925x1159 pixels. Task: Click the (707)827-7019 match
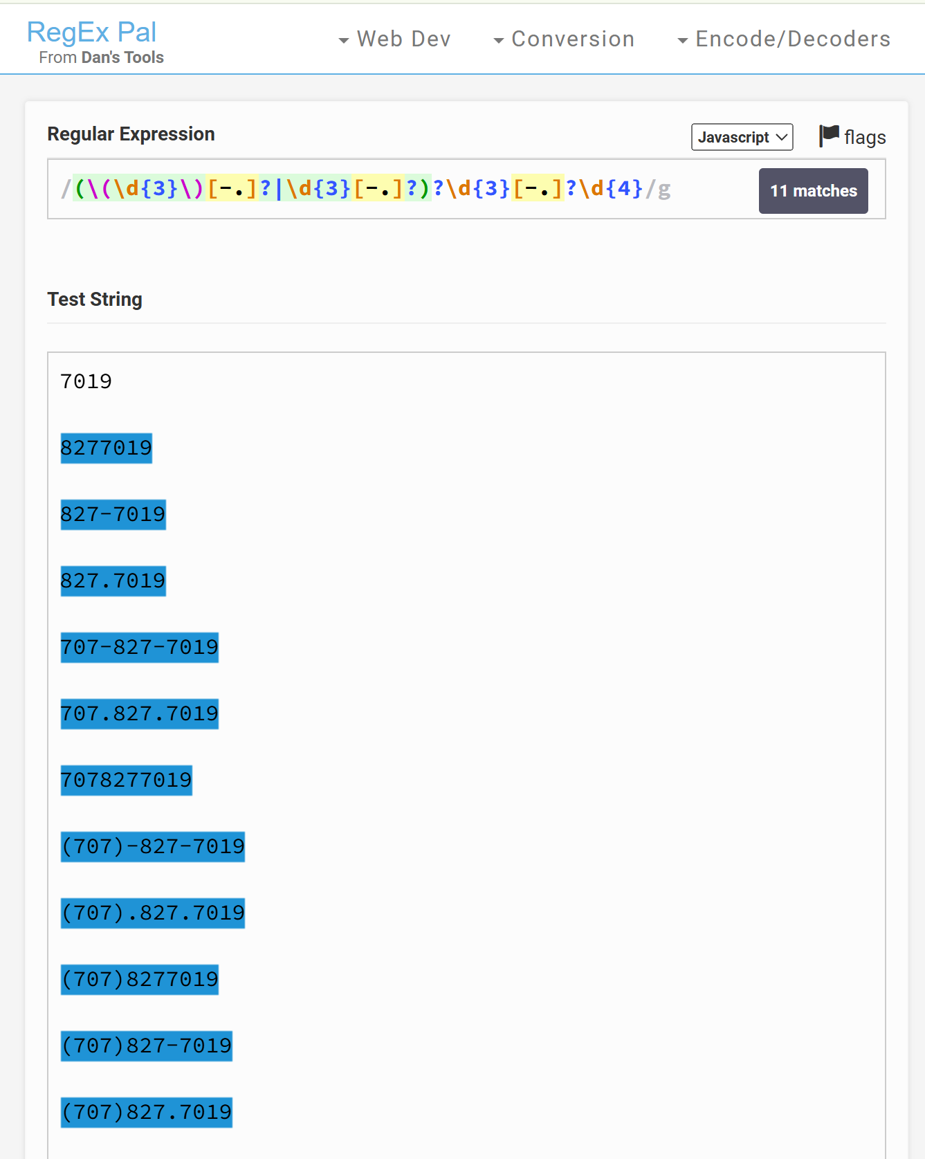(146, 1046)
